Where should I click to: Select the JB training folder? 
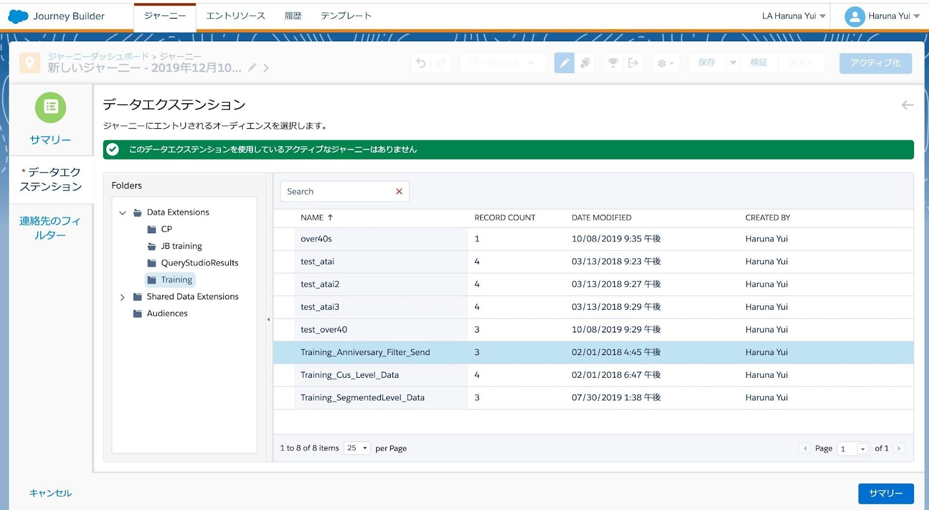pos(181,246)
